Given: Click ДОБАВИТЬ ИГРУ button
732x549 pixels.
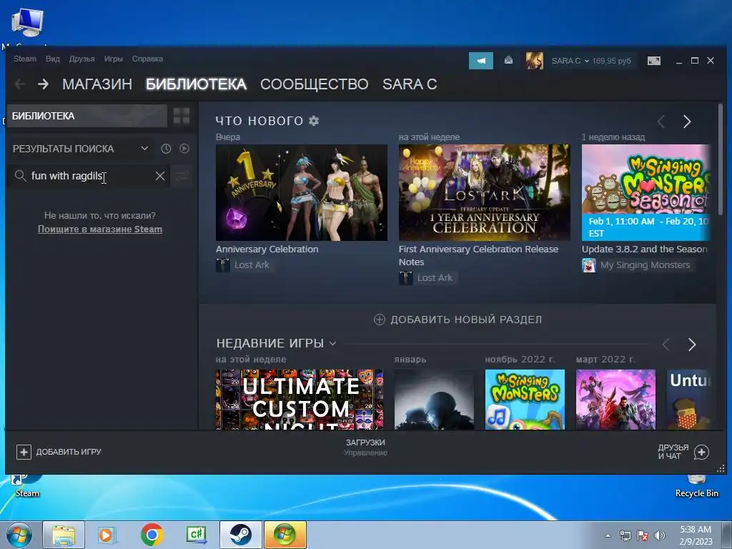Looking at the screenshot, I should [59, 452].
